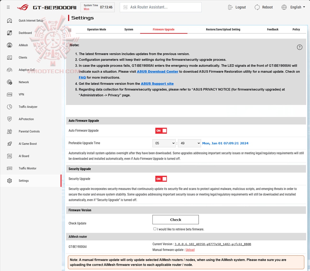Click the current firmware version string

[x=213, y=244]
